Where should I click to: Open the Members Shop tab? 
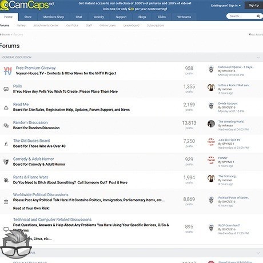[54, 17]
